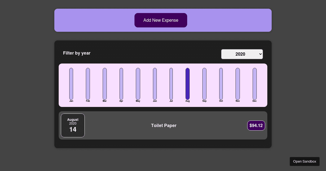This screenshot has width=326, height=171.
Task: Select the January chart bar
Action: 71,84
